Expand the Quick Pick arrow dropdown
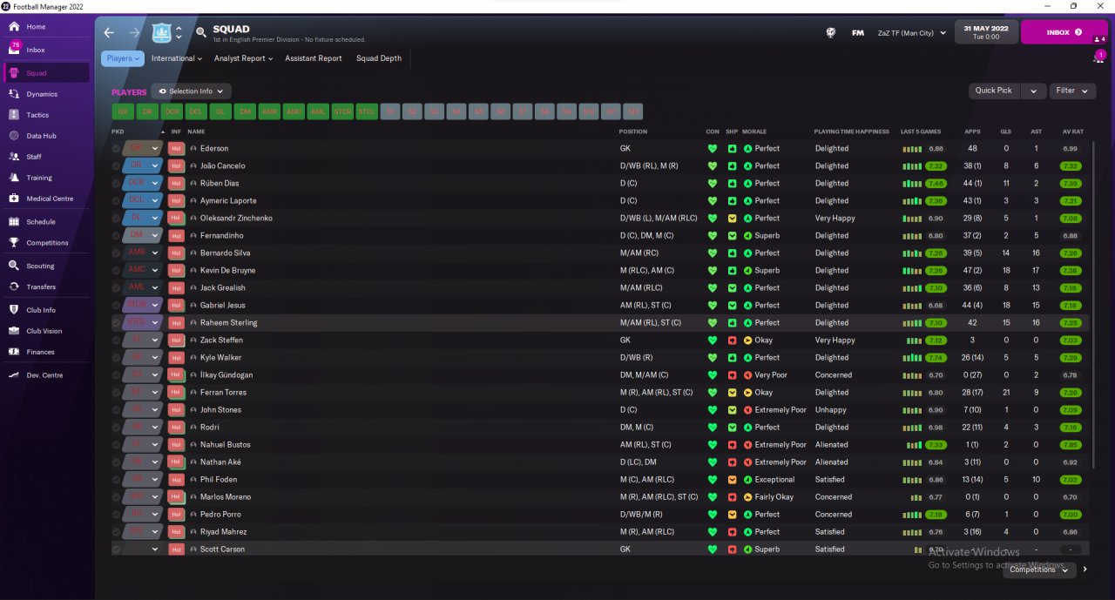 1033,91
